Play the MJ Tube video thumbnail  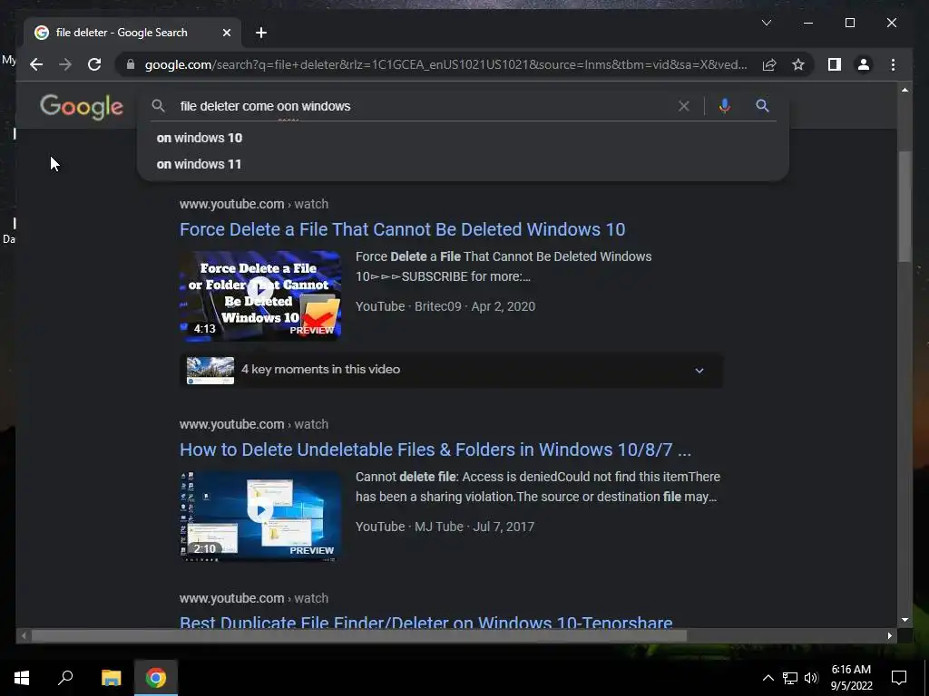pos(260,516)
